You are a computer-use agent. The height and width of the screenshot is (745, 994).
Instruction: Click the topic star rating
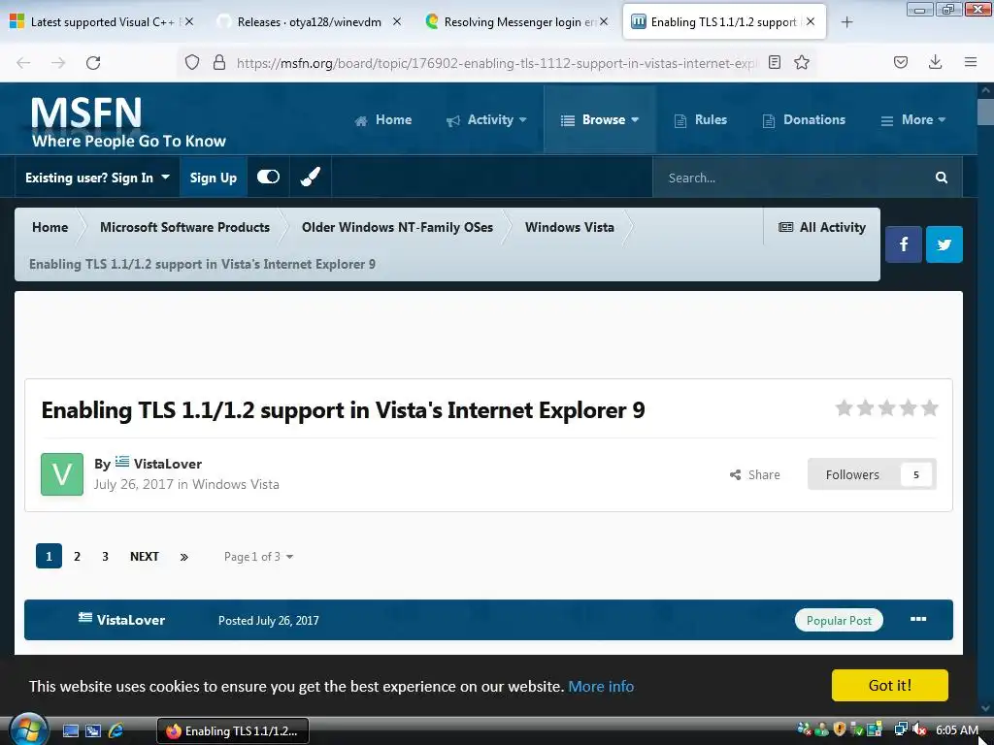pyautogui.click(x=886, y=408)
